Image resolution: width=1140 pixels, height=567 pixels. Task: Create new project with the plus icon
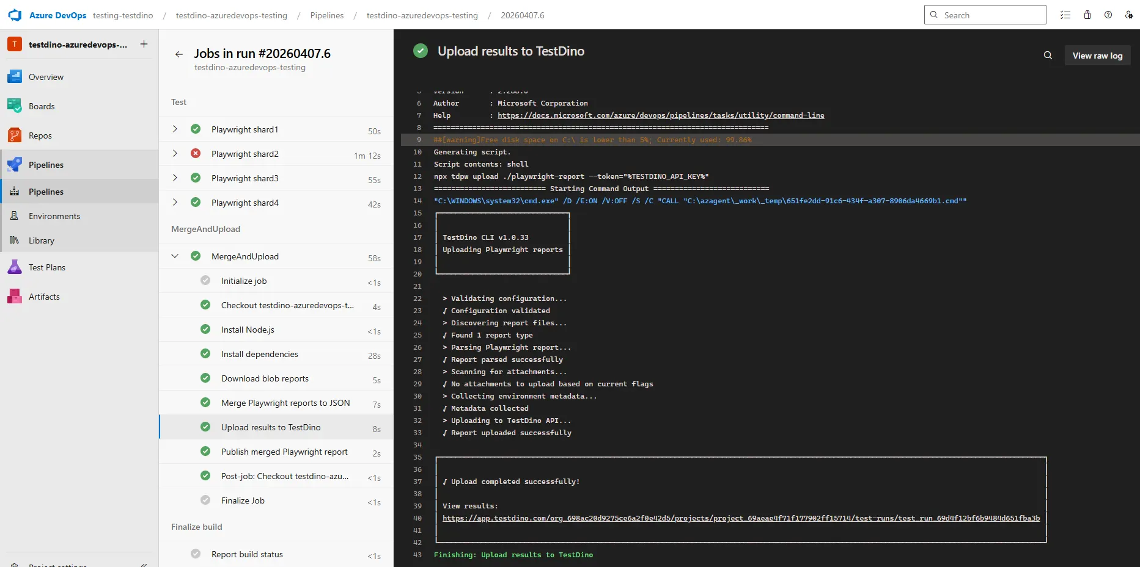(144, 43)
